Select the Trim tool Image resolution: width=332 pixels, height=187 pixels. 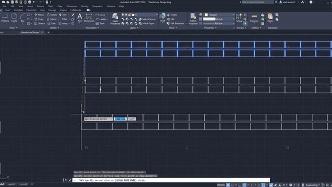pos(63,15)
